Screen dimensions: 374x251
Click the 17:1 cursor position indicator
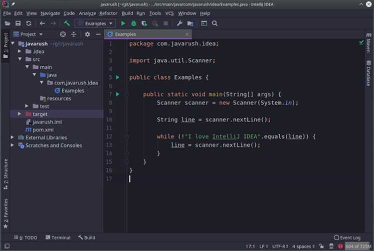(250, 246)
